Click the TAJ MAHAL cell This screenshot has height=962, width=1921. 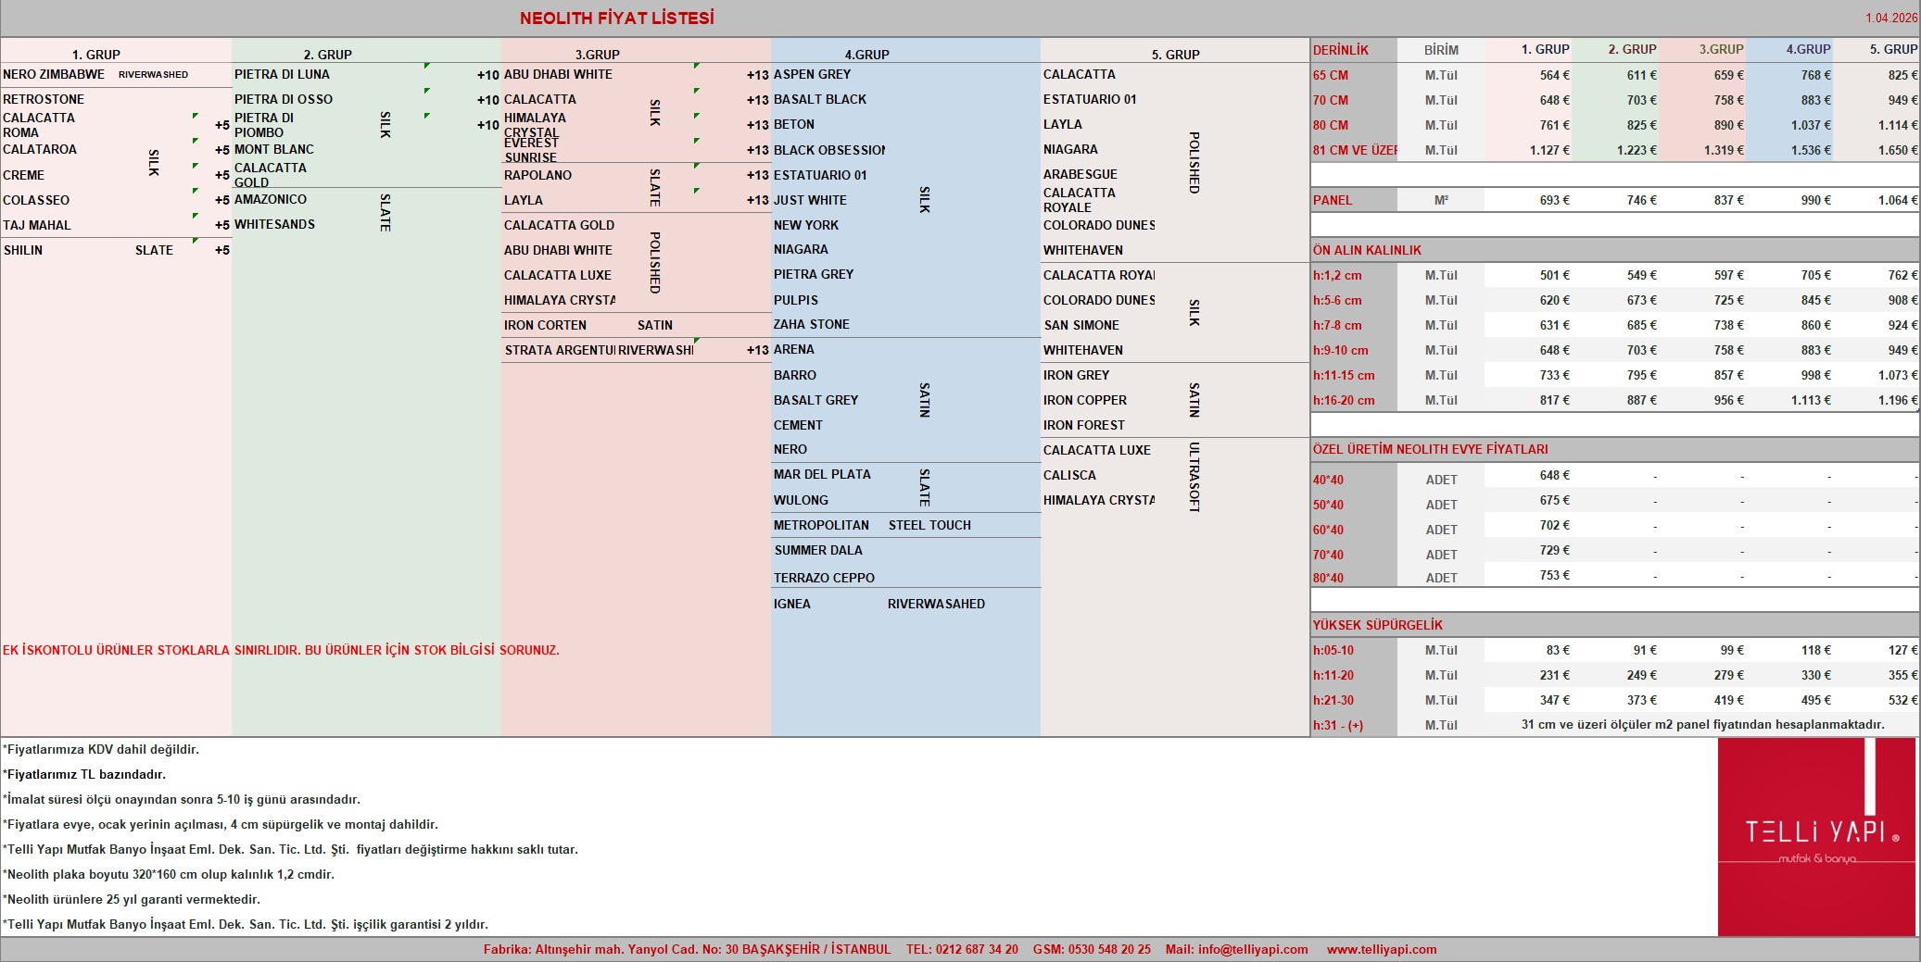(x=37, y=225)
